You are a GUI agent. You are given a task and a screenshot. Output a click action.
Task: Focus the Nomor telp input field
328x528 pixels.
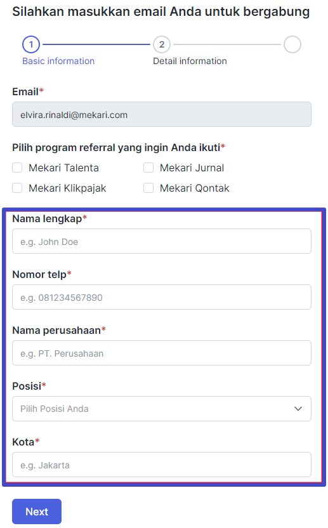[162, 298]
